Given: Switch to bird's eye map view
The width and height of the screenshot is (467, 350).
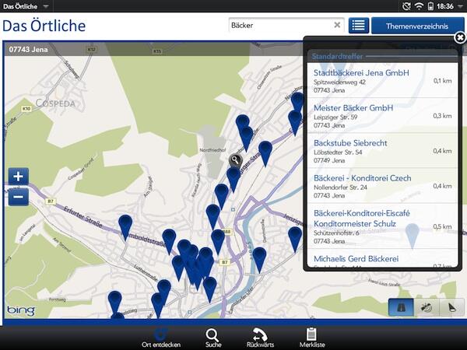Looking at the screenshot, I should coord(451,307).
